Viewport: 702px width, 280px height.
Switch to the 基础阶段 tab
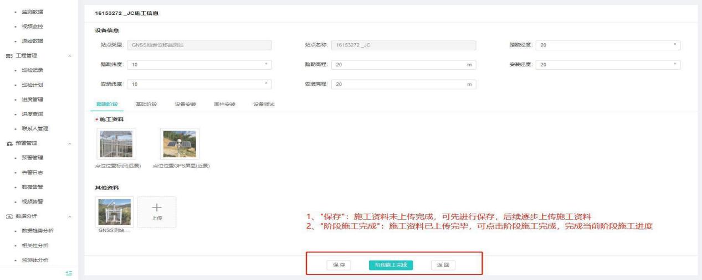(x=147, y=104)
